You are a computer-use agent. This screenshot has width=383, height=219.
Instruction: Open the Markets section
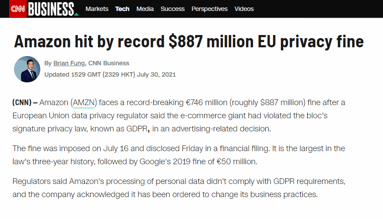pyautogui.click(x=97, y=9)
